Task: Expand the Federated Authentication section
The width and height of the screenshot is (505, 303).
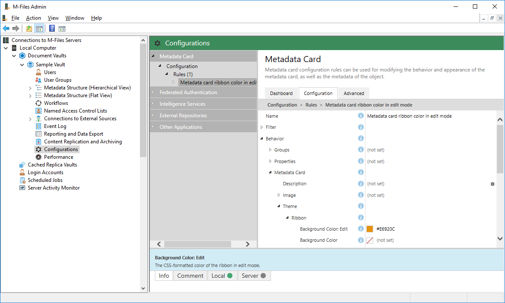Action: (153, 92)
